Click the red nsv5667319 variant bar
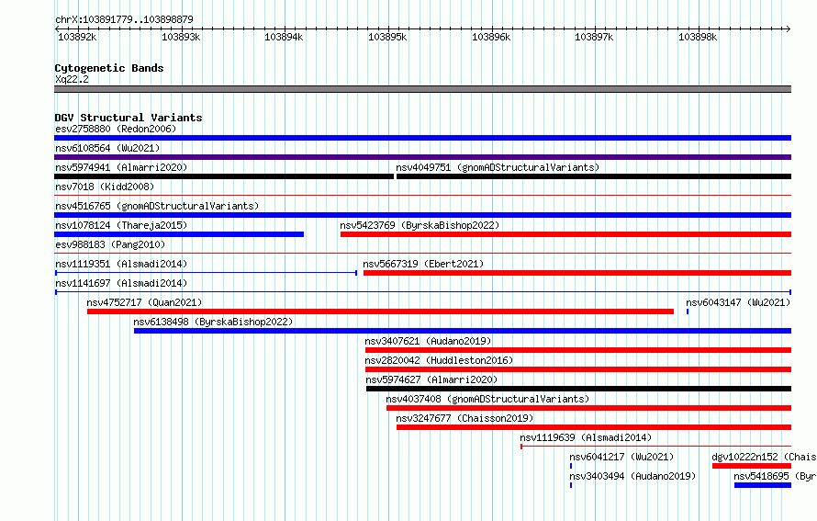Viewport: 817px width, 521px height. pos(577,273)
